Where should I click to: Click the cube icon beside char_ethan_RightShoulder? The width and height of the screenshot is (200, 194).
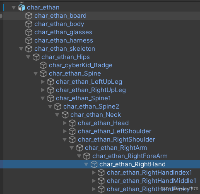[x=72, y=140]
